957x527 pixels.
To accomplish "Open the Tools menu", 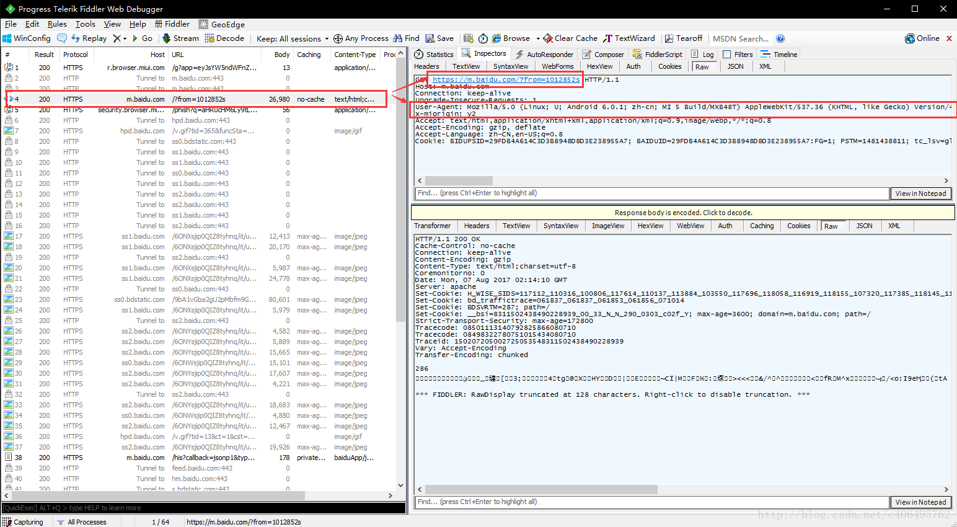I will tap(86, 24).
